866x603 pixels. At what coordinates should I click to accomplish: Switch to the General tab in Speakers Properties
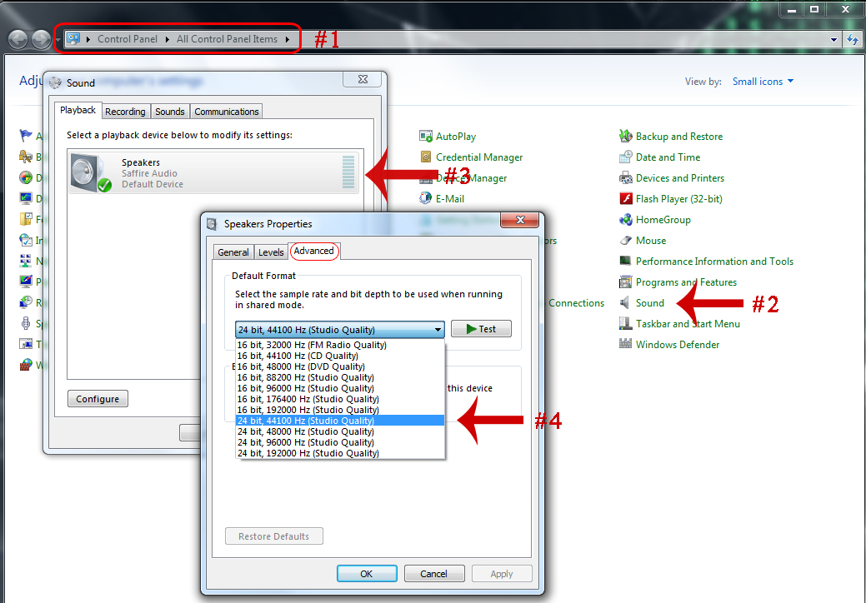coord(233,252)
